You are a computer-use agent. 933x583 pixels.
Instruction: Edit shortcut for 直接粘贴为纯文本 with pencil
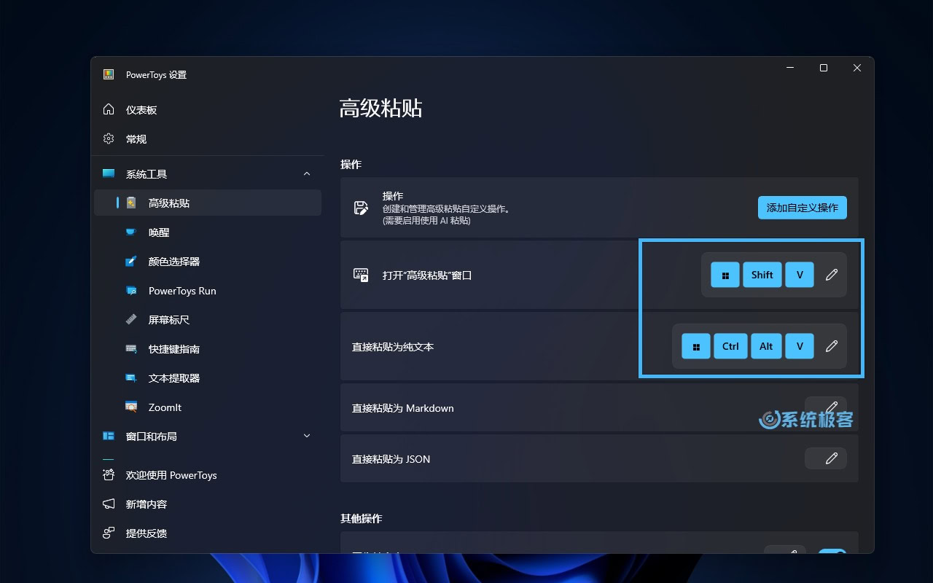pos(832,346)
